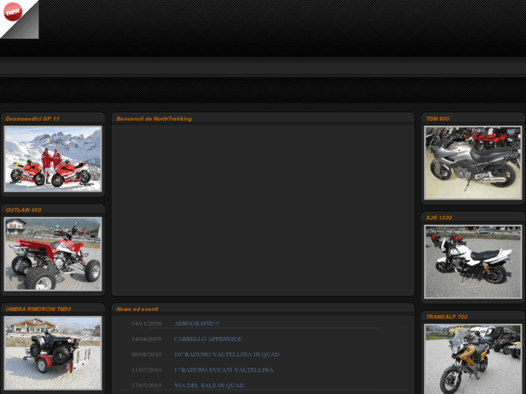Image resolution: width=526 pixels, height=394 pixels.
Task: Open the 1° RADUNO DUCATI VALTELLINA link
Action: click(x=224, y=370)
